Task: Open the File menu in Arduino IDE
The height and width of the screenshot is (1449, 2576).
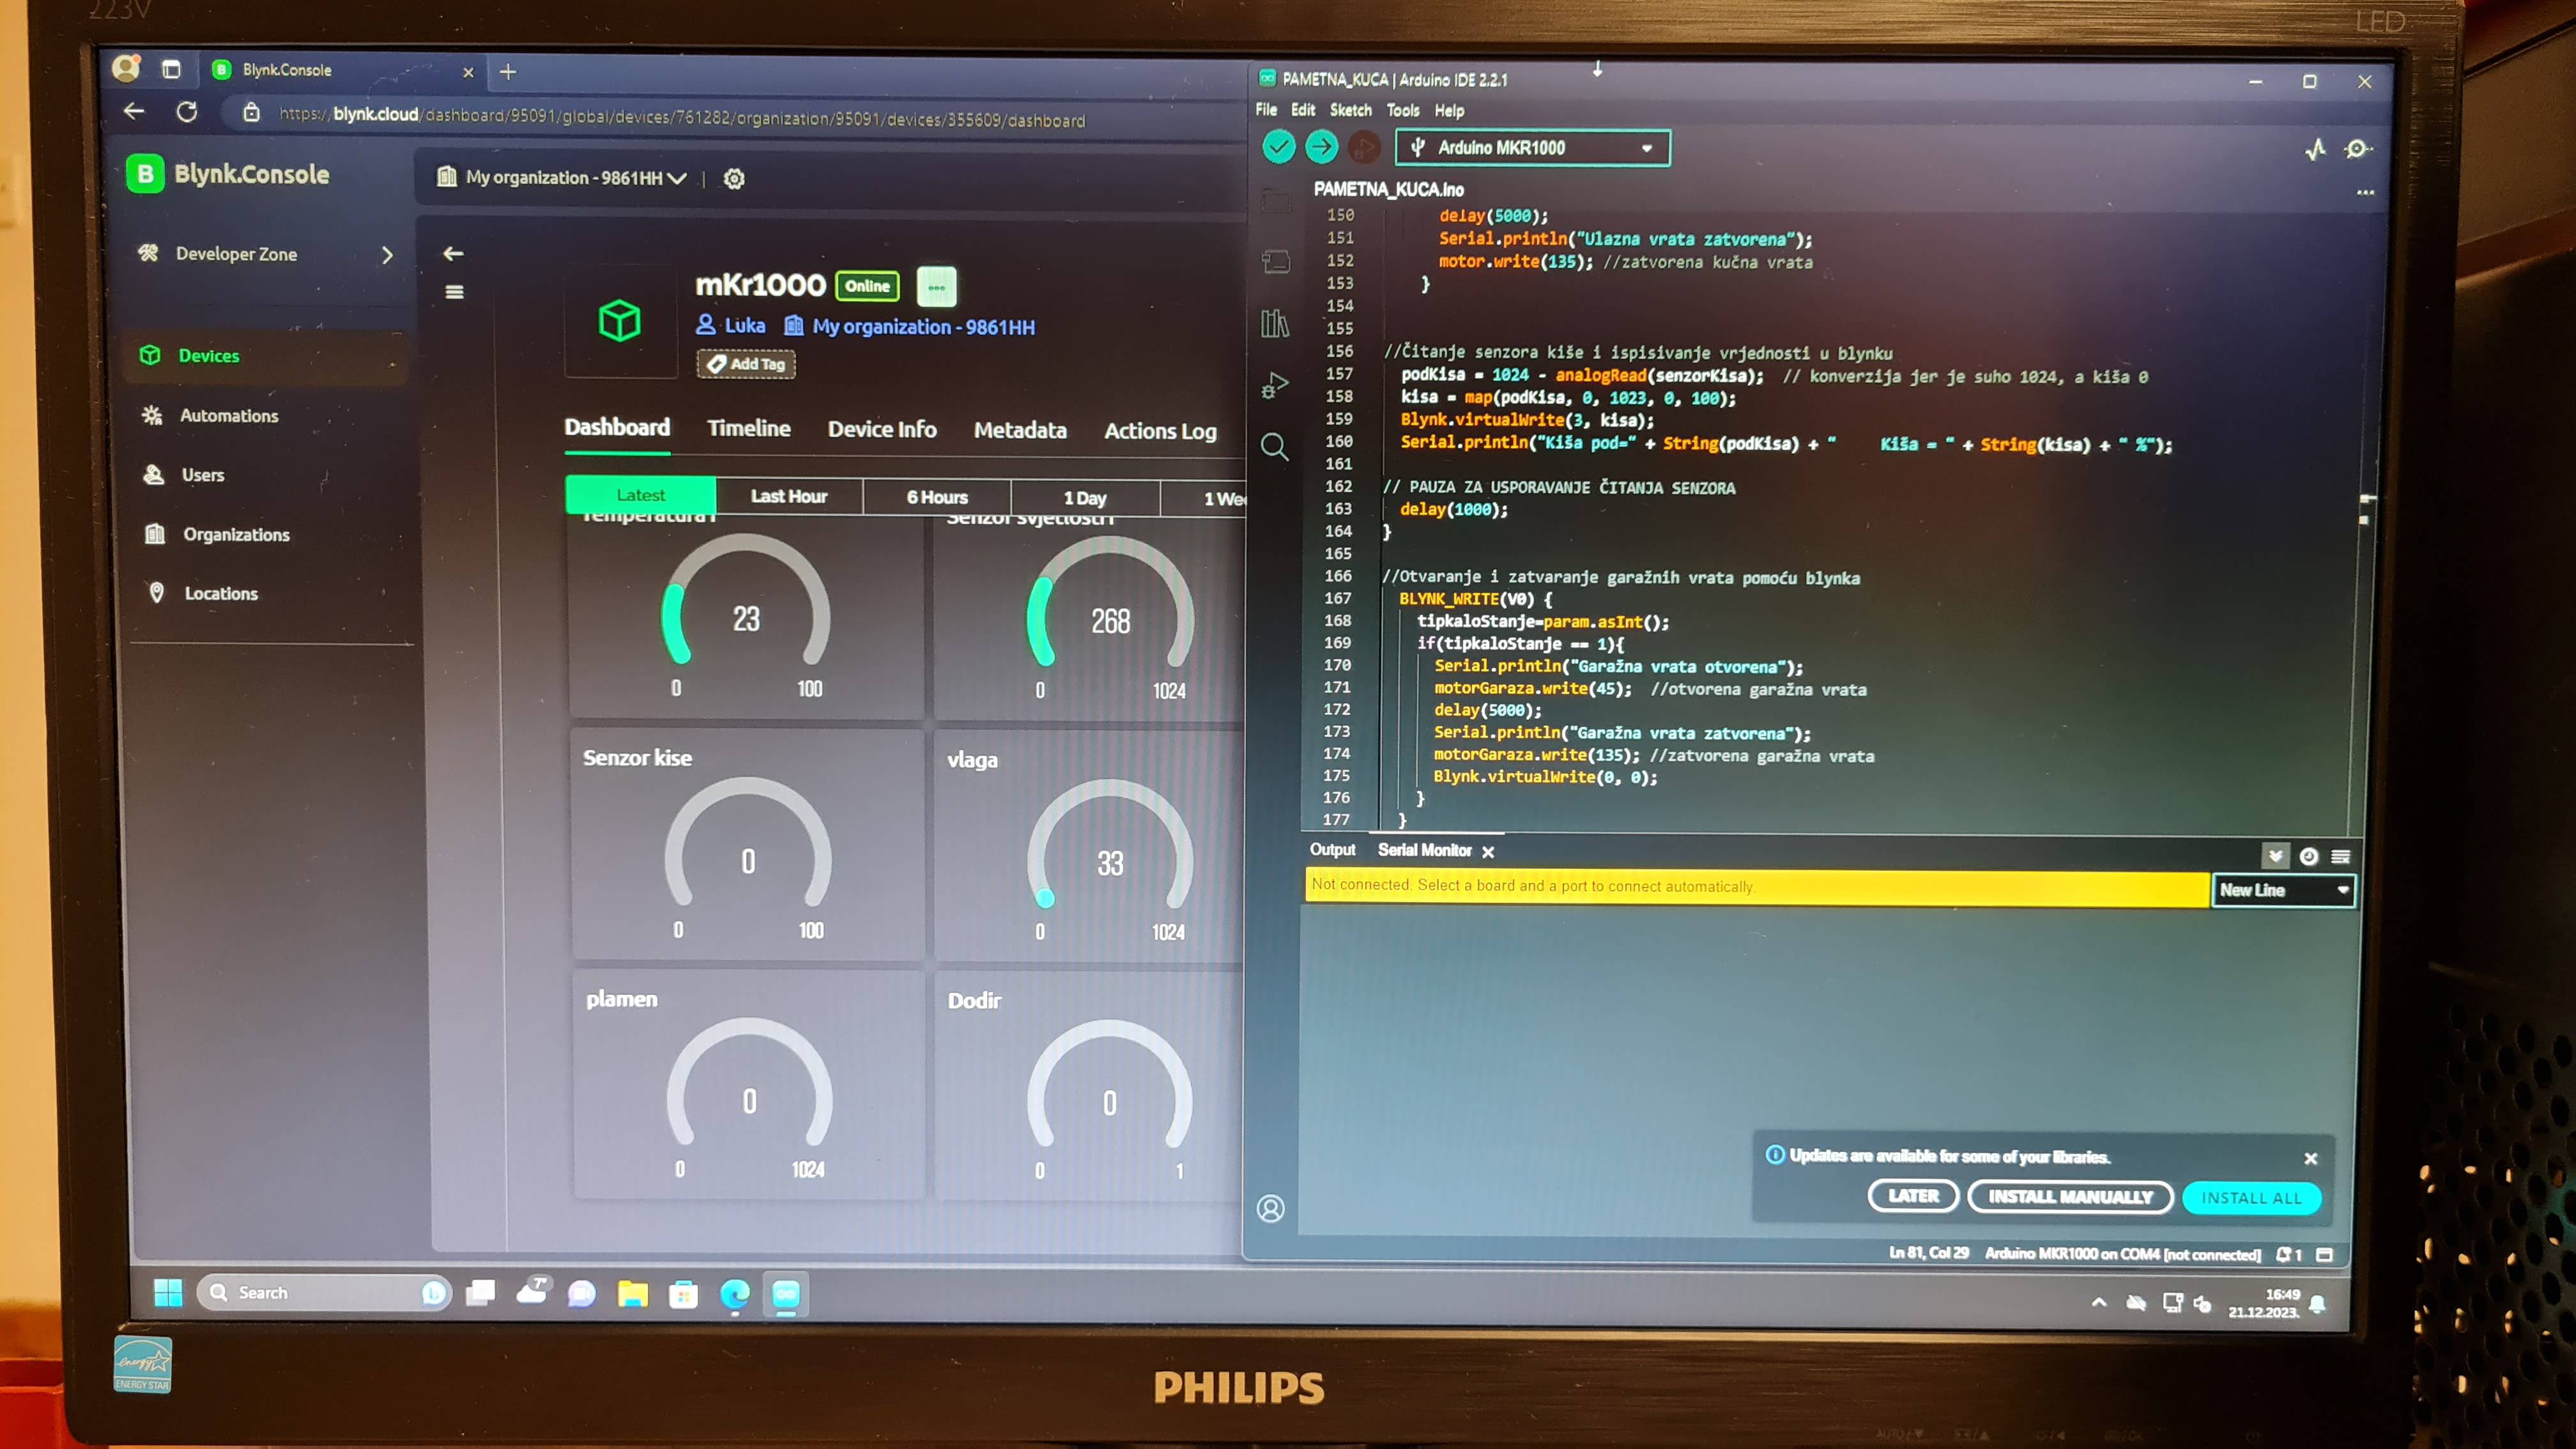Action: (x=1266, y=110)
